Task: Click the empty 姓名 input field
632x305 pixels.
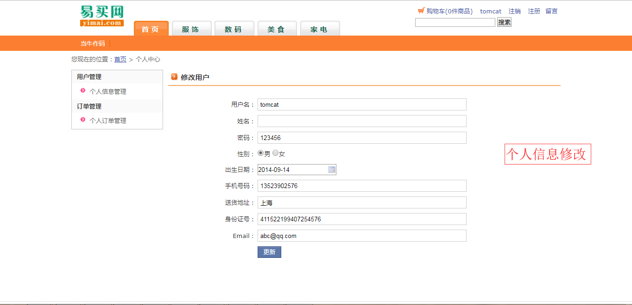Action: 361,121
